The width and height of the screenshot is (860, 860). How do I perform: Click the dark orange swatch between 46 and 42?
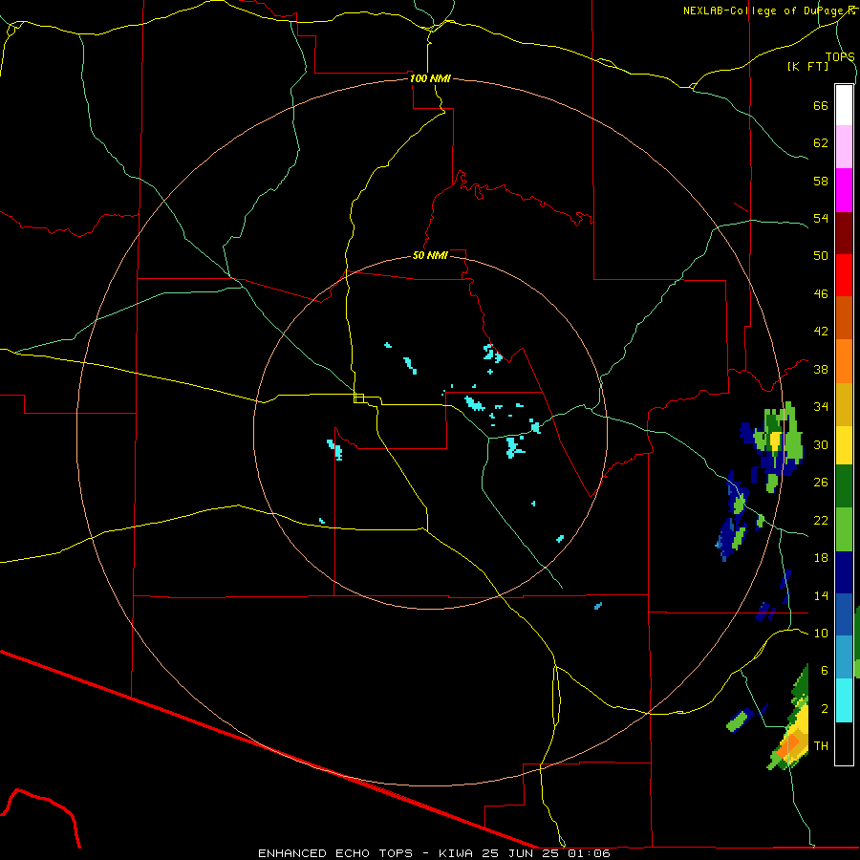[x=844, y=317]
